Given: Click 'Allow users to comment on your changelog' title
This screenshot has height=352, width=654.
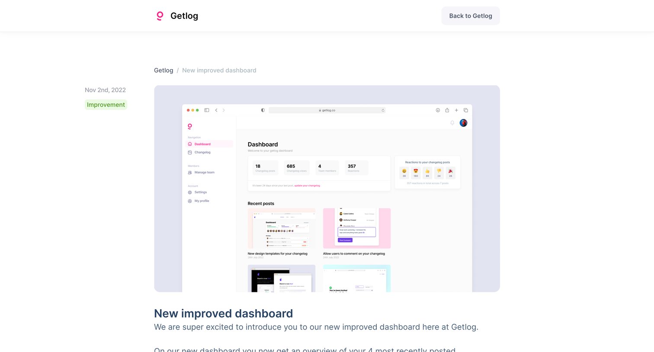Looking at the screenshot, I should [354, 254].
